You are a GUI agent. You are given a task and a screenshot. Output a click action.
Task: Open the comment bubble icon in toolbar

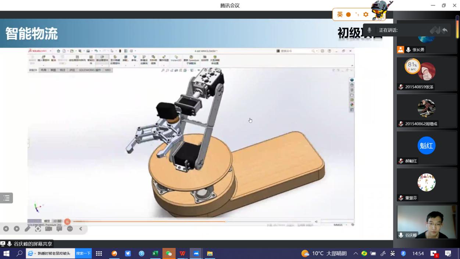[59, 229]
